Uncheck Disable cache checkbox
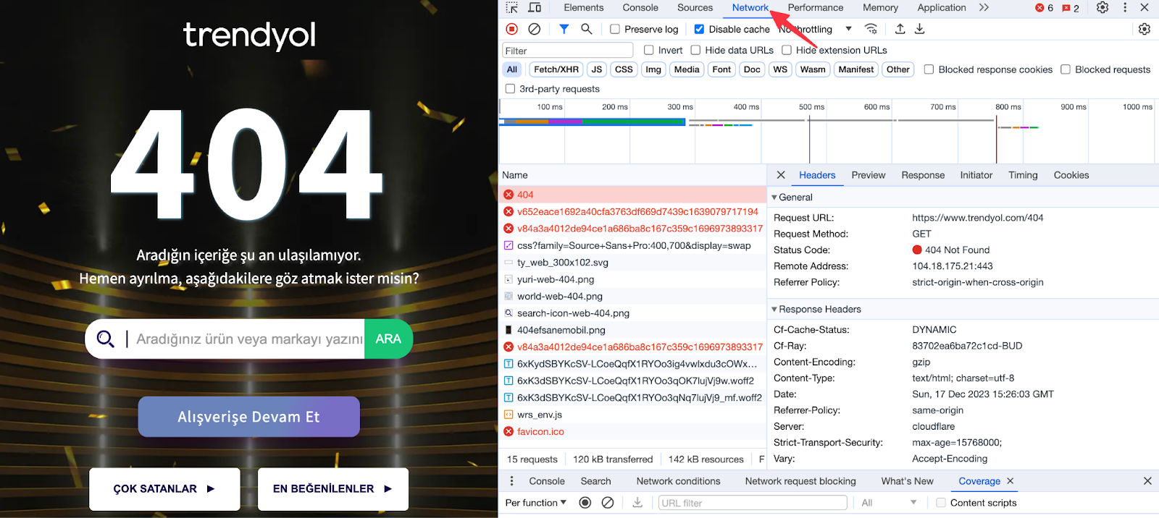 pos(699,29)
